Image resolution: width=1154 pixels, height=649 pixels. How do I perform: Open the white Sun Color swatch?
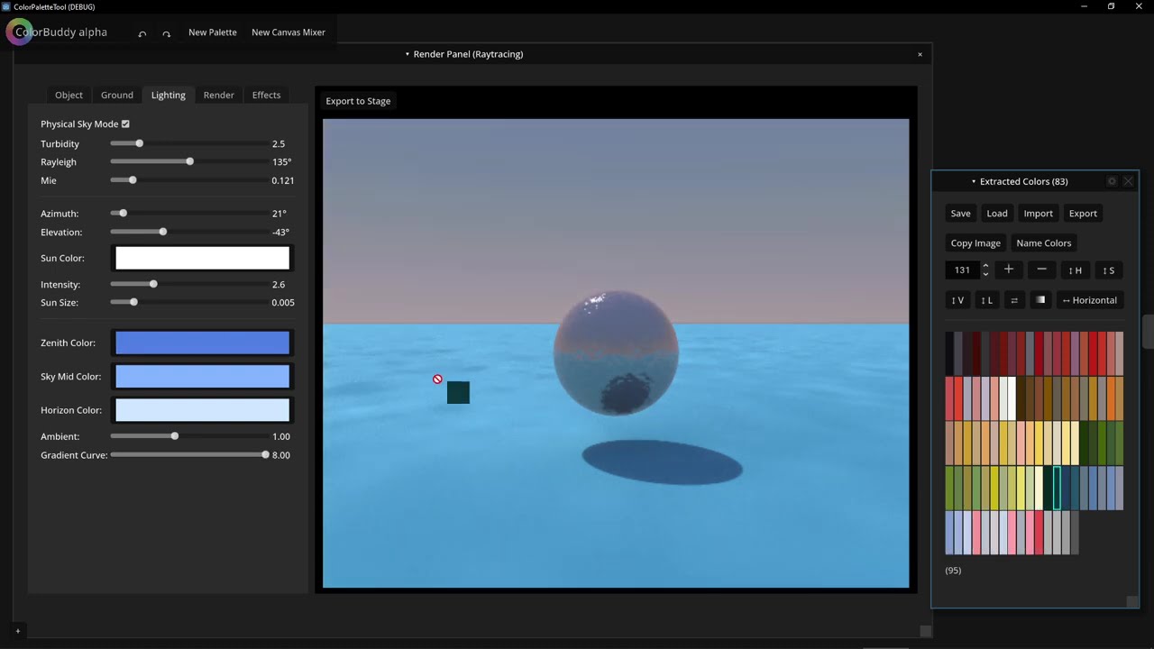click(x=202, y=258)
